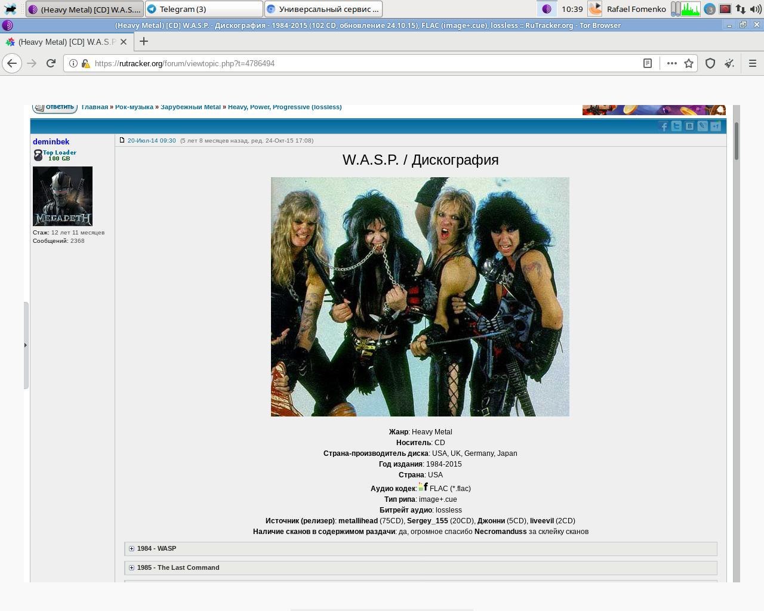Click the red recording tray icon
This screenshot has height=611, width=764.
pos(725,9)
